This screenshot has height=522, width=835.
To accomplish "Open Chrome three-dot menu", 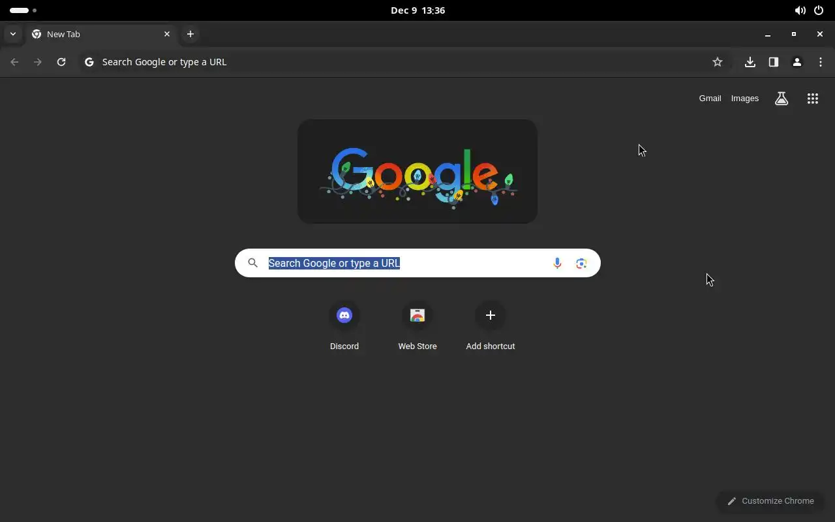I will point(821,62).
